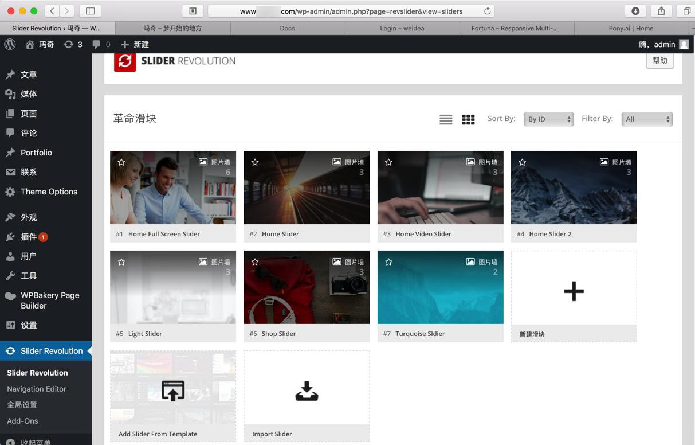Image resolution: width=695 pixels, height=445 pixels.
Task: Open Navigation Editor submenu link
Action: [x=37, y=389]
